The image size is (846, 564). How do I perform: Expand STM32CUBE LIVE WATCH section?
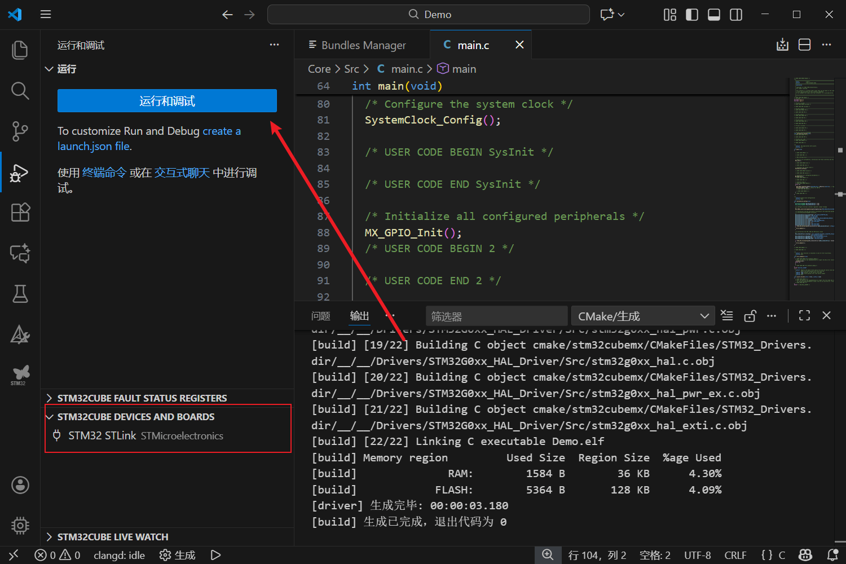[112, 537]
